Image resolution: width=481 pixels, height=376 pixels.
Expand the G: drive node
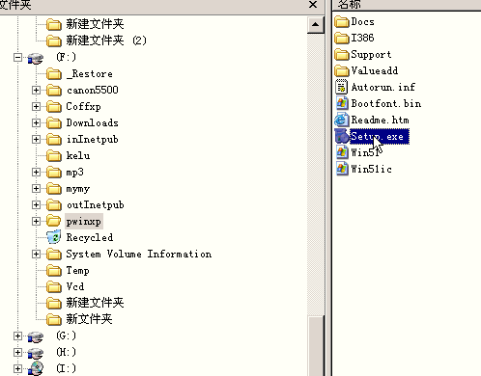pos(17,336)
